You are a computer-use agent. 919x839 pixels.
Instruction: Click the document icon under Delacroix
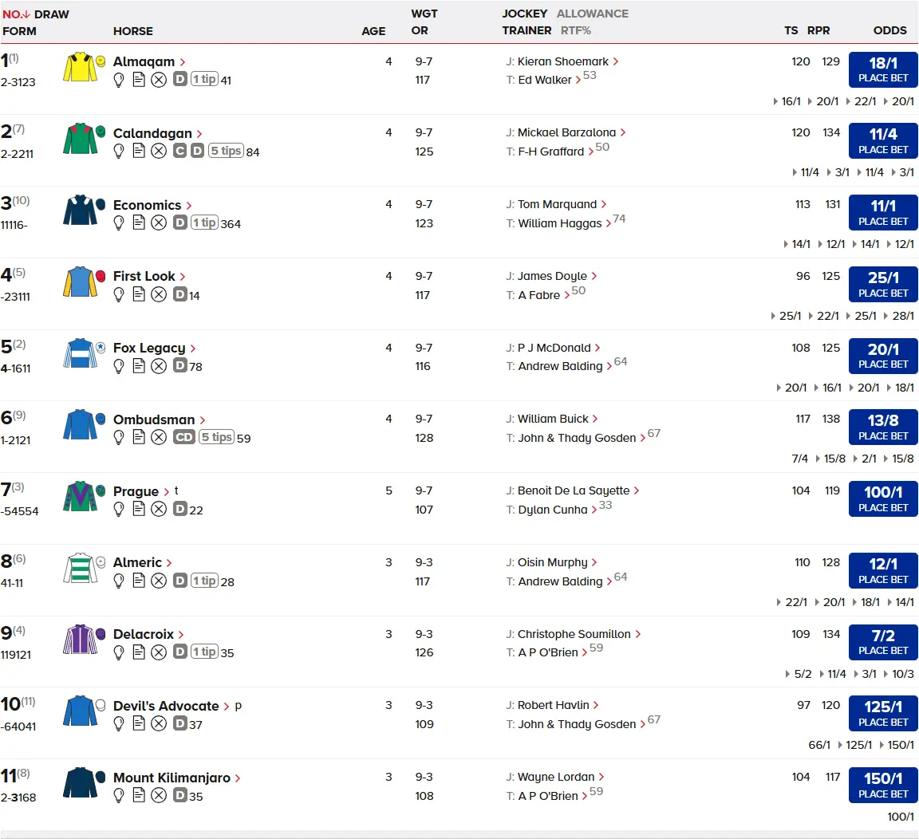tap(139, 652)
